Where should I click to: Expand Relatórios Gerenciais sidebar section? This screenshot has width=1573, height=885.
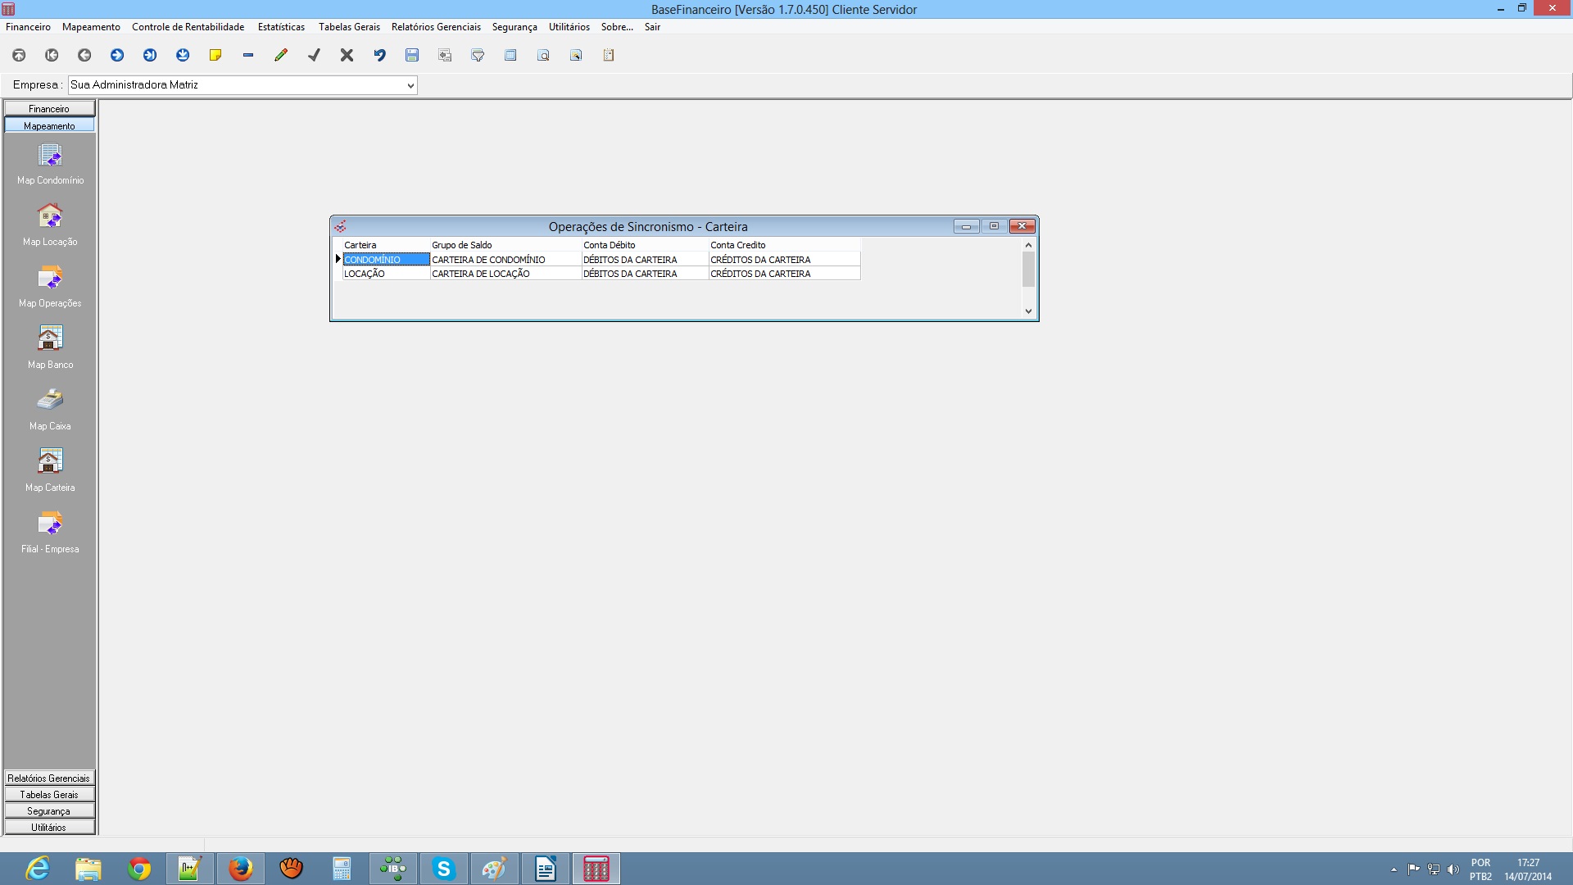(x=49, y=778)
